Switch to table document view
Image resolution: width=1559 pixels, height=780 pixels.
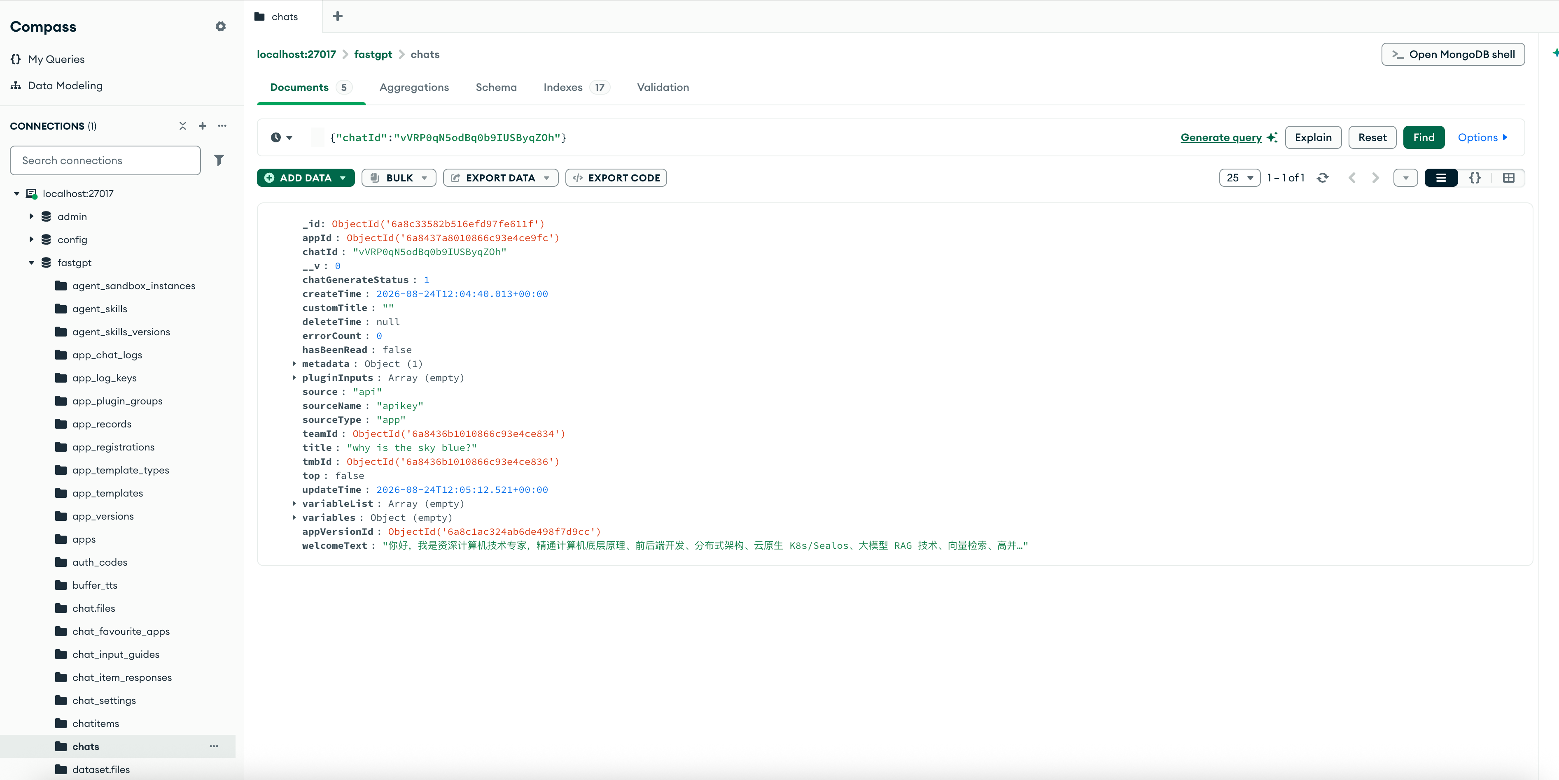[1508, 178]
